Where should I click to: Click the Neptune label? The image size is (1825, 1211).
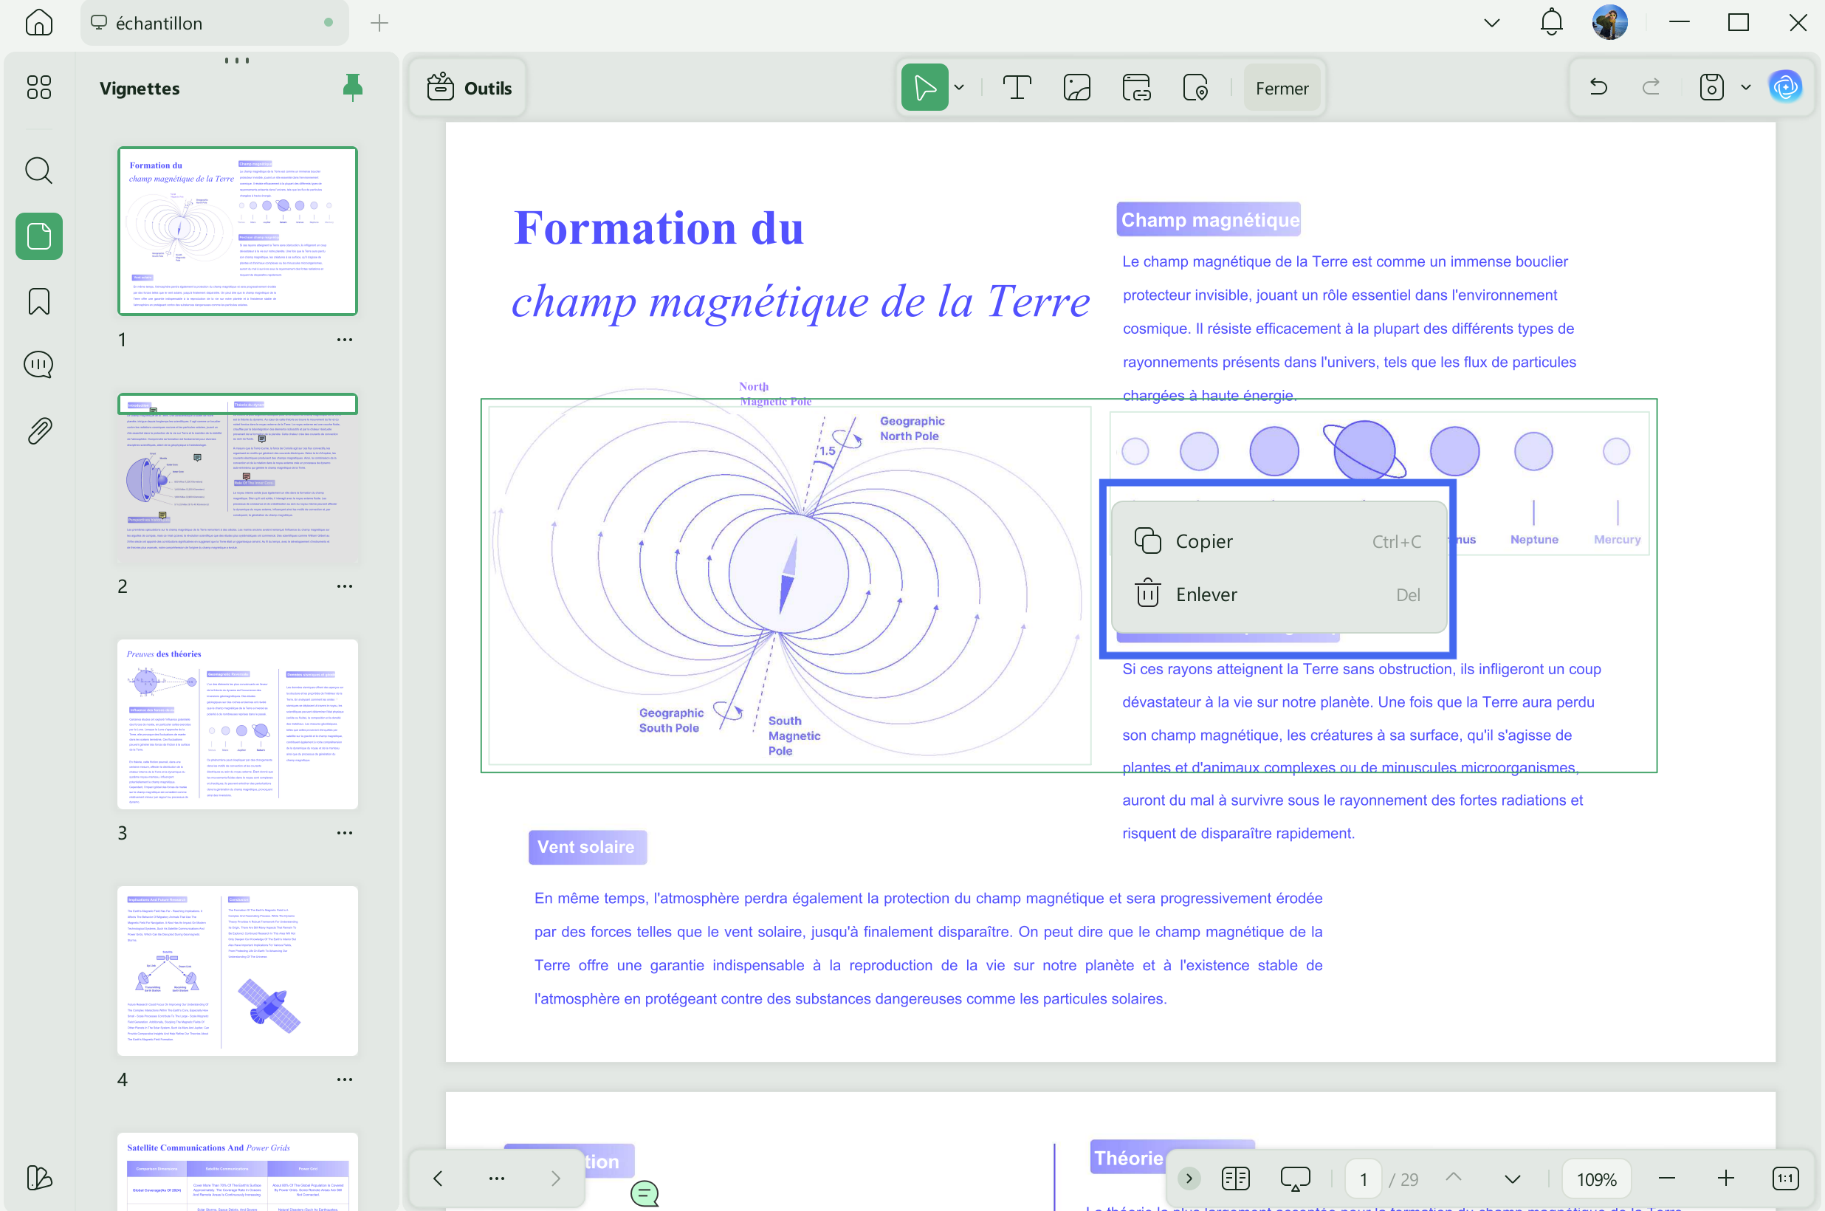point(1534,539)
